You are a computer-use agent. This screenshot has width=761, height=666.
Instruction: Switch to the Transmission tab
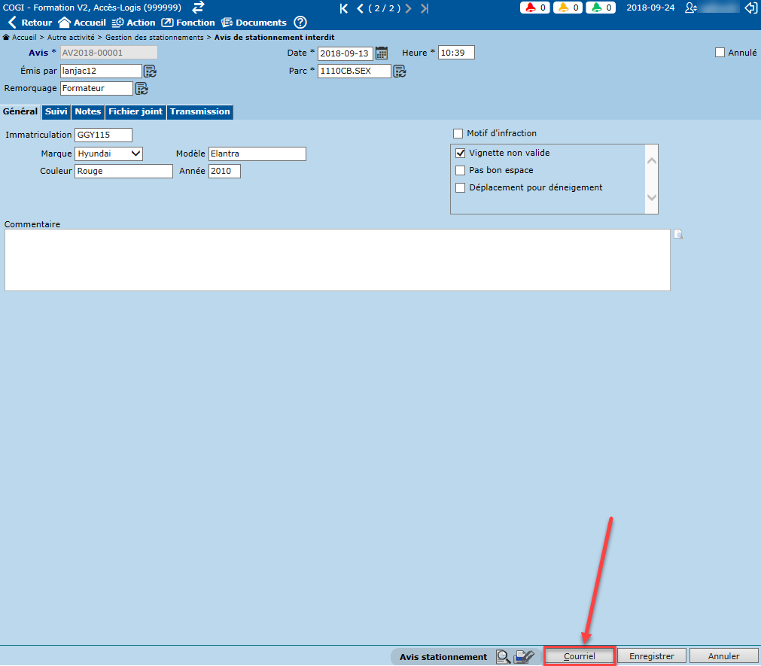click(x=199, y=111)
